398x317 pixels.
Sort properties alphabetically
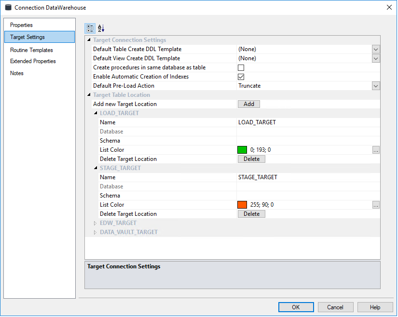coord(101,28)
